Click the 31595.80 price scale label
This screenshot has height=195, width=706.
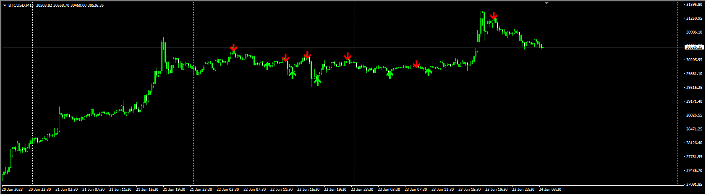[694, 5]
